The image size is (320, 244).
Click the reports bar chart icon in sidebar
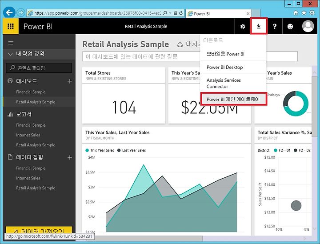click(x=10, y=114)
